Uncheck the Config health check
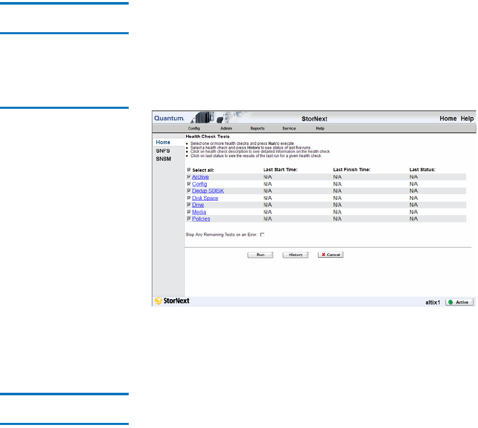Screen dimensions: 478x428 [189, 184]
